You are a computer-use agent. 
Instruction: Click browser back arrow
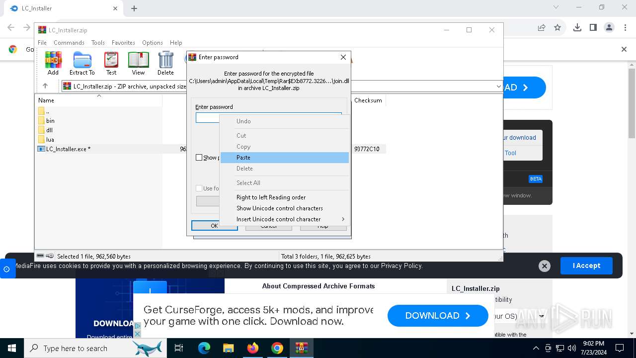[x=11, y=28]
